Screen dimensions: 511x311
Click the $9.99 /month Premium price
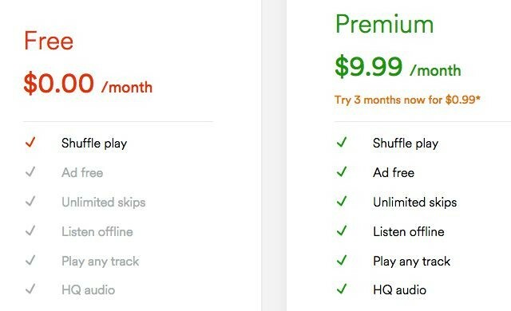(x=398, y=67)
